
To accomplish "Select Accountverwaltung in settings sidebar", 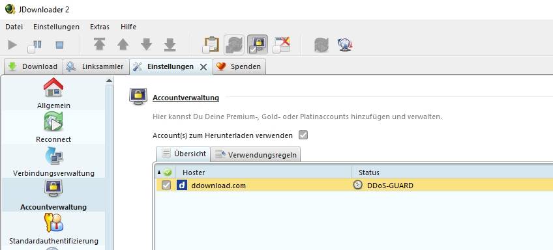I will coord(53,195).
